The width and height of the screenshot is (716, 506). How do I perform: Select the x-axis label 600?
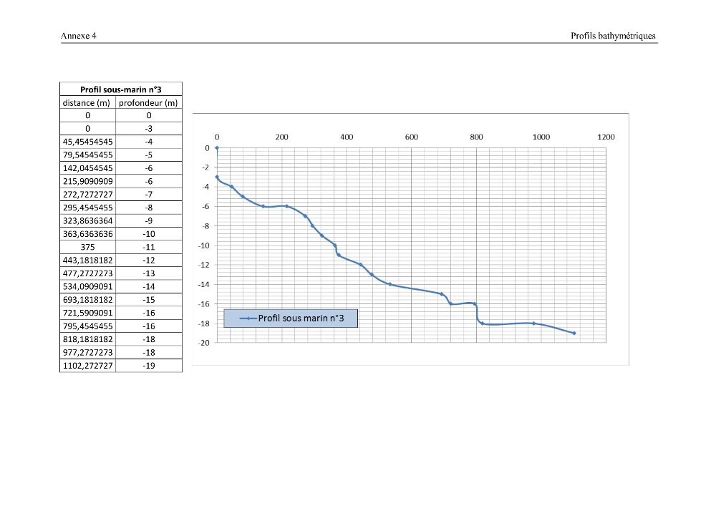point(412,137)
